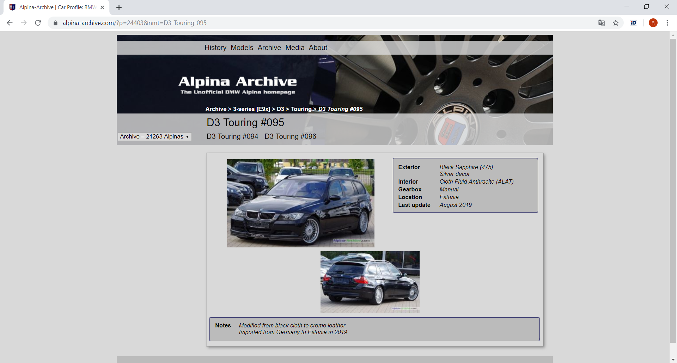Click the browser forward arrow
The image size is (677, 363).
tap(24, 23)
